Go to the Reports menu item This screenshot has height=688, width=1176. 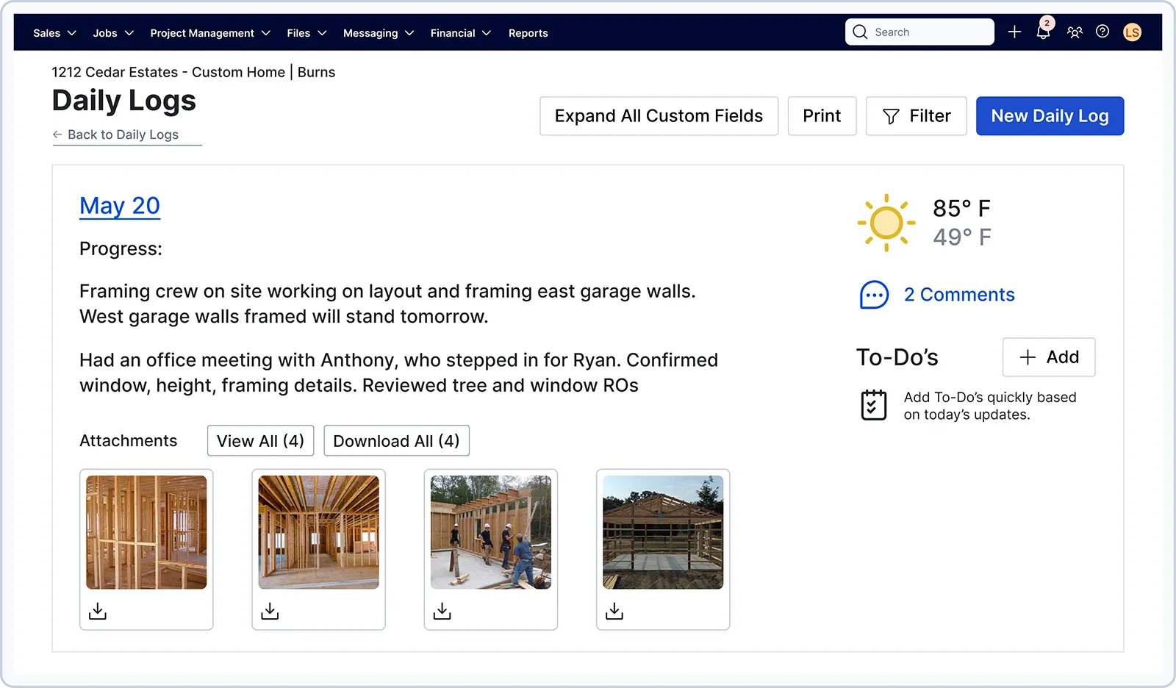pyautogui.click(x=528, y=33)
